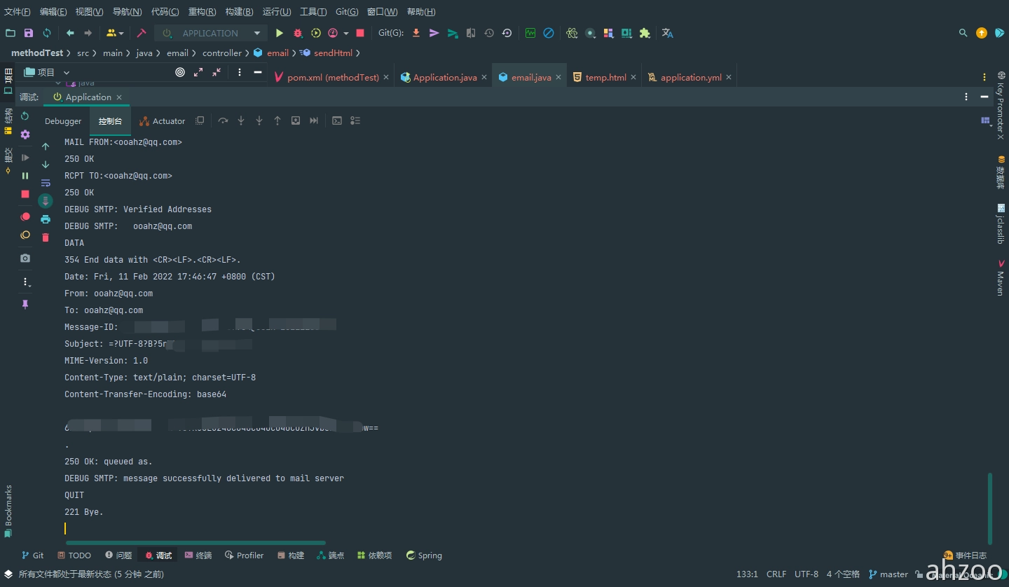Expand the 项目 view dropdown

coord(67,72)
